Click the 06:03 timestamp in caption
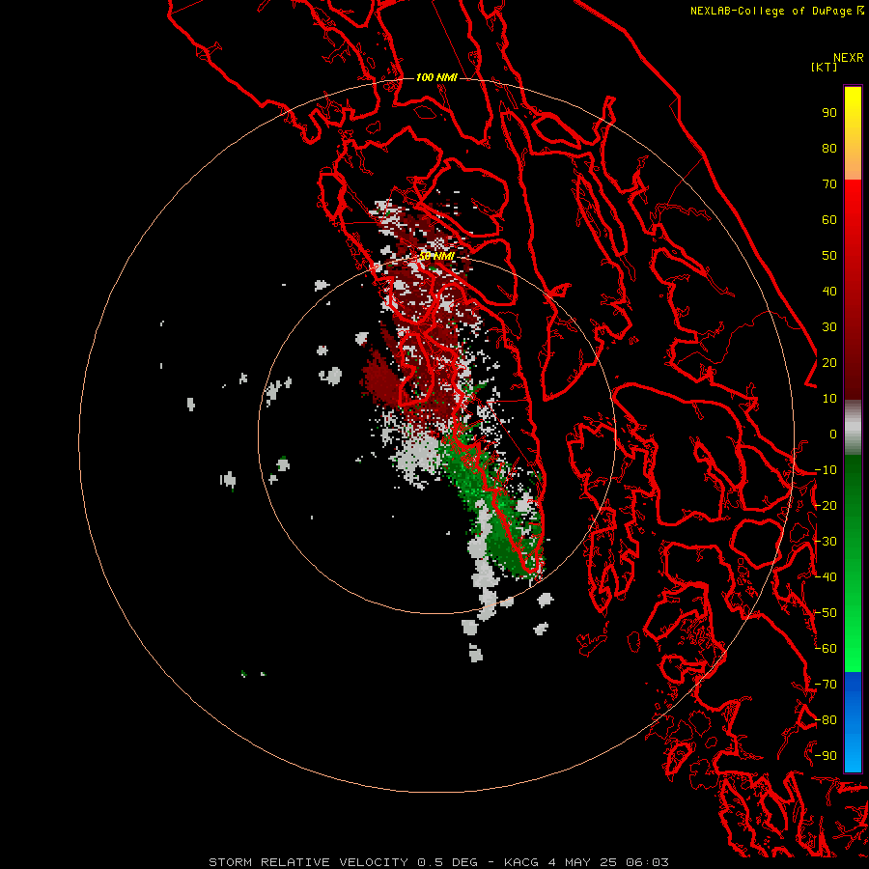Image resolution: width=869 pixels, height=869 pixels. pyautogui.click(x=647, y=862)
